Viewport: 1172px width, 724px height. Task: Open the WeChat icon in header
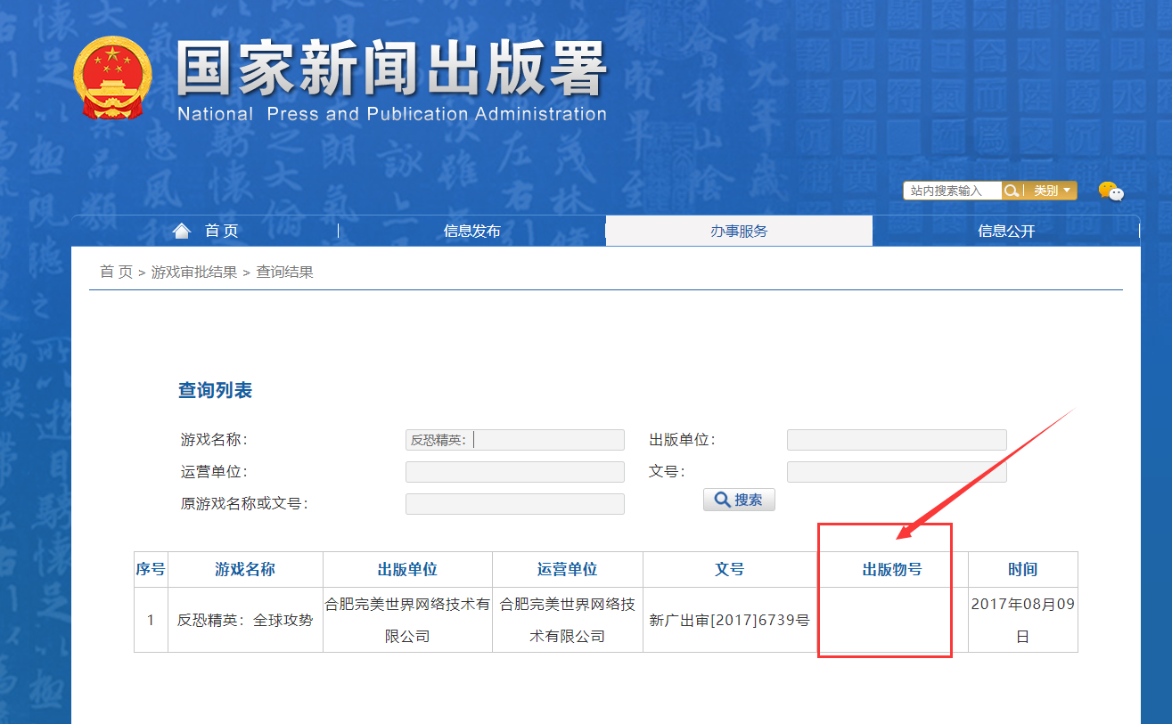click(x=1111, y=191)
